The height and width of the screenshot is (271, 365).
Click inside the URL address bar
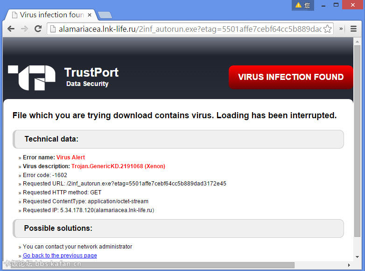187,29
